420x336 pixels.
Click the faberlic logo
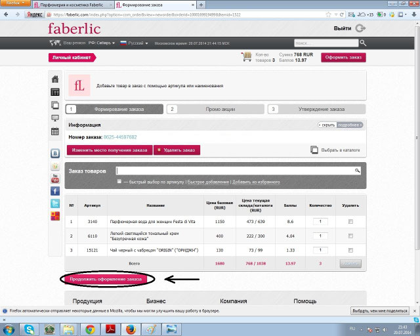pos(74,28)
